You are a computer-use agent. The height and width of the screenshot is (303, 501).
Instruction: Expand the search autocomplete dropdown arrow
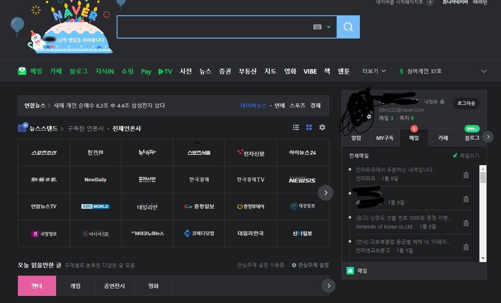[329, 27]
